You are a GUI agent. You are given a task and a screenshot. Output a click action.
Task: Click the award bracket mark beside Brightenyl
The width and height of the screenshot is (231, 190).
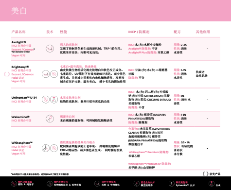click(x=7, y=74)
